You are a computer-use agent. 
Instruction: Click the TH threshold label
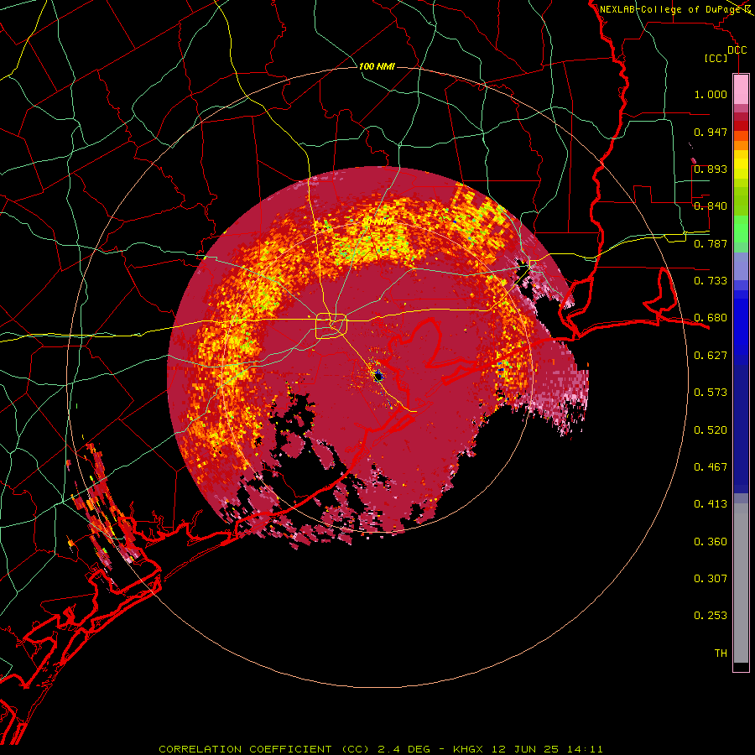721,653
